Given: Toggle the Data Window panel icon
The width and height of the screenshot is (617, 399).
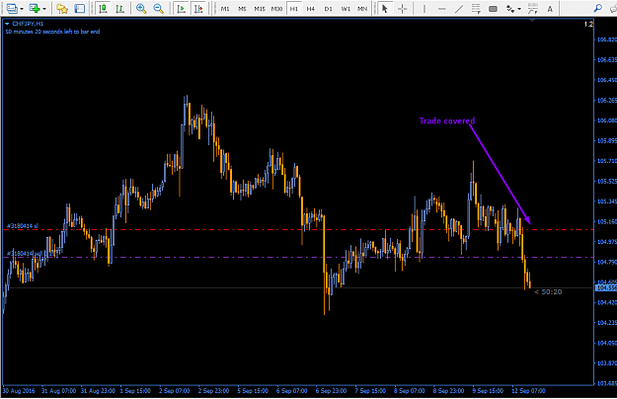Looking at the screenshot, I should pos(80,8).
